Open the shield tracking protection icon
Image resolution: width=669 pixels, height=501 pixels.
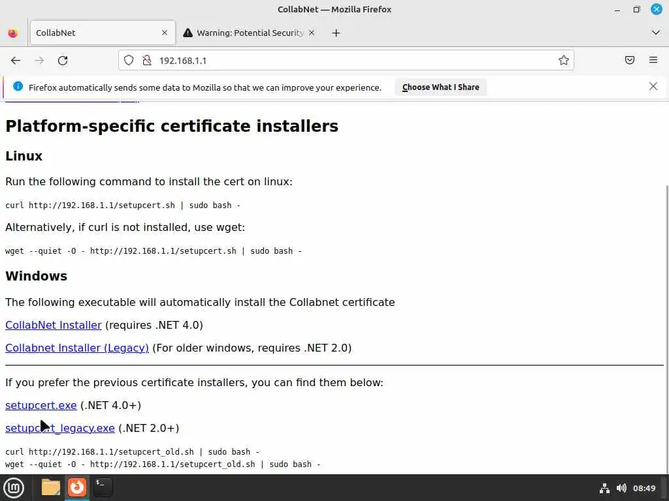pos(129,61)
